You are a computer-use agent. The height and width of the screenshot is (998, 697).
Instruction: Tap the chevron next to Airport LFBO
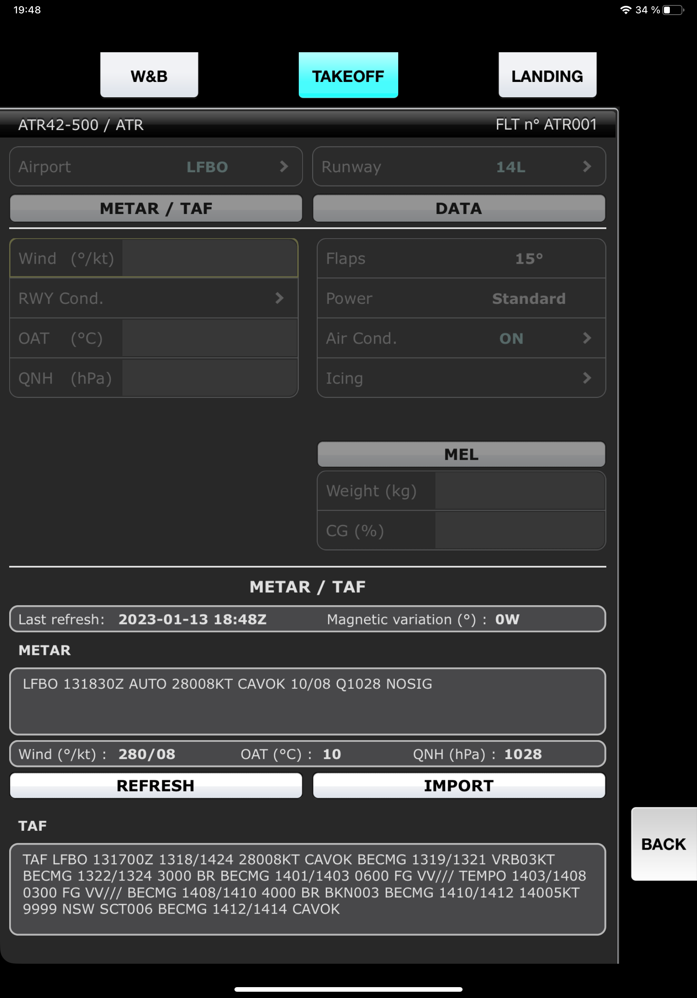tap(284, 166)
